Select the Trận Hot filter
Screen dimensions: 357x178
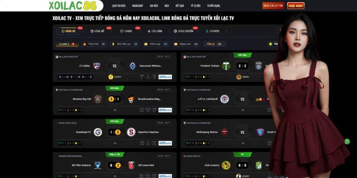[x=94, y=44]
